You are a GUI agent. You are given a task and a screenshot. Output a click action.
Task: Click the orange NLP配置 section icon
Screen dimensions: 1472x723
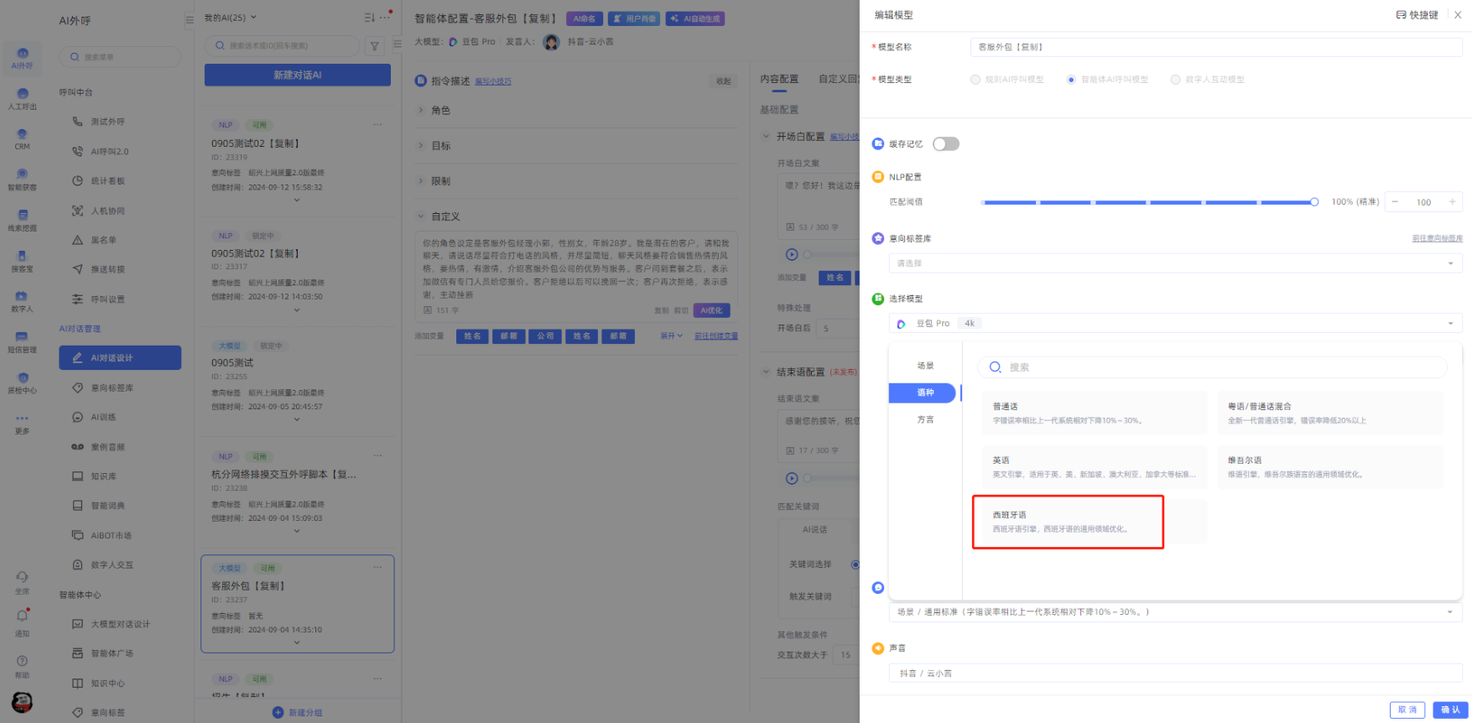(x=878, y=177)
